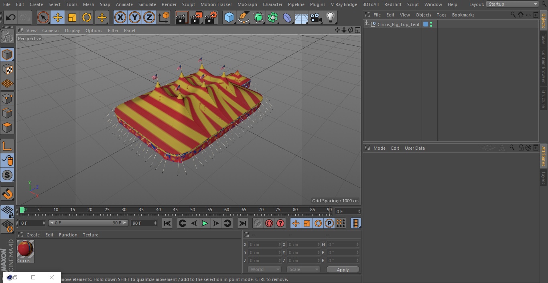This screenshot has width=548, height=283.
Task: Go to end of animation
Action: pyautogui.click(x=243, y=223)
